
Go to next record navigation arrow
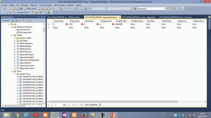[70, 105]
